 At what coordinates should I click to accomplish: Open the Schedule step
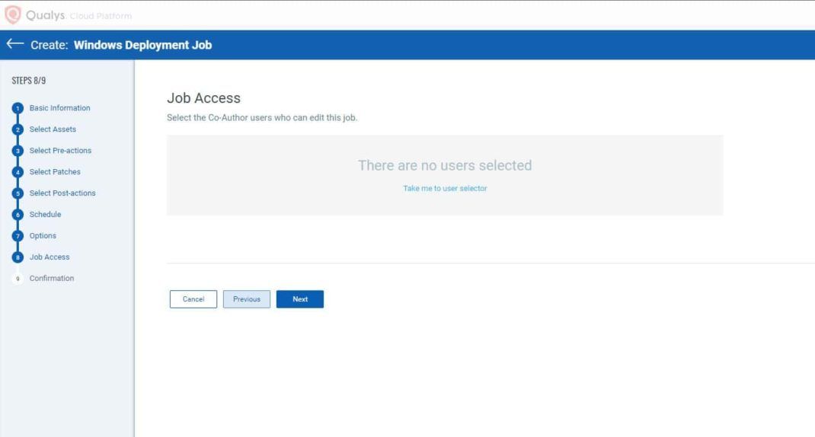(x=45, y=215)
